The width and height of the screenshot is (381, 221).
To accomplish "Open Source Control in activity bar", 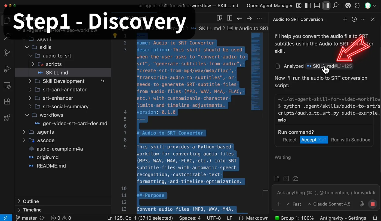I will click(7, 53).
